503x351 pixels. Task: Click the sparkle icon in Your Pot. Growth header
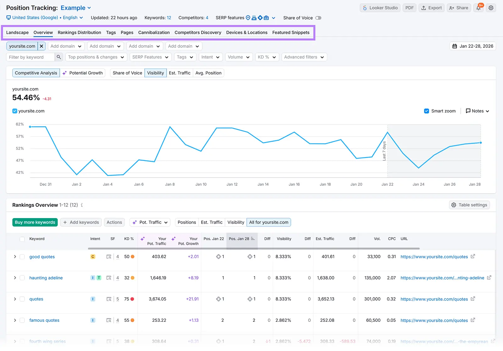(174, 239)
